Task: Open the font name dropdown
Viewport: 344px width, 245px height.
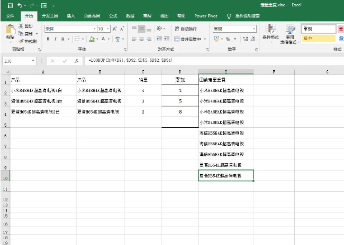Action: pos(95,29)
